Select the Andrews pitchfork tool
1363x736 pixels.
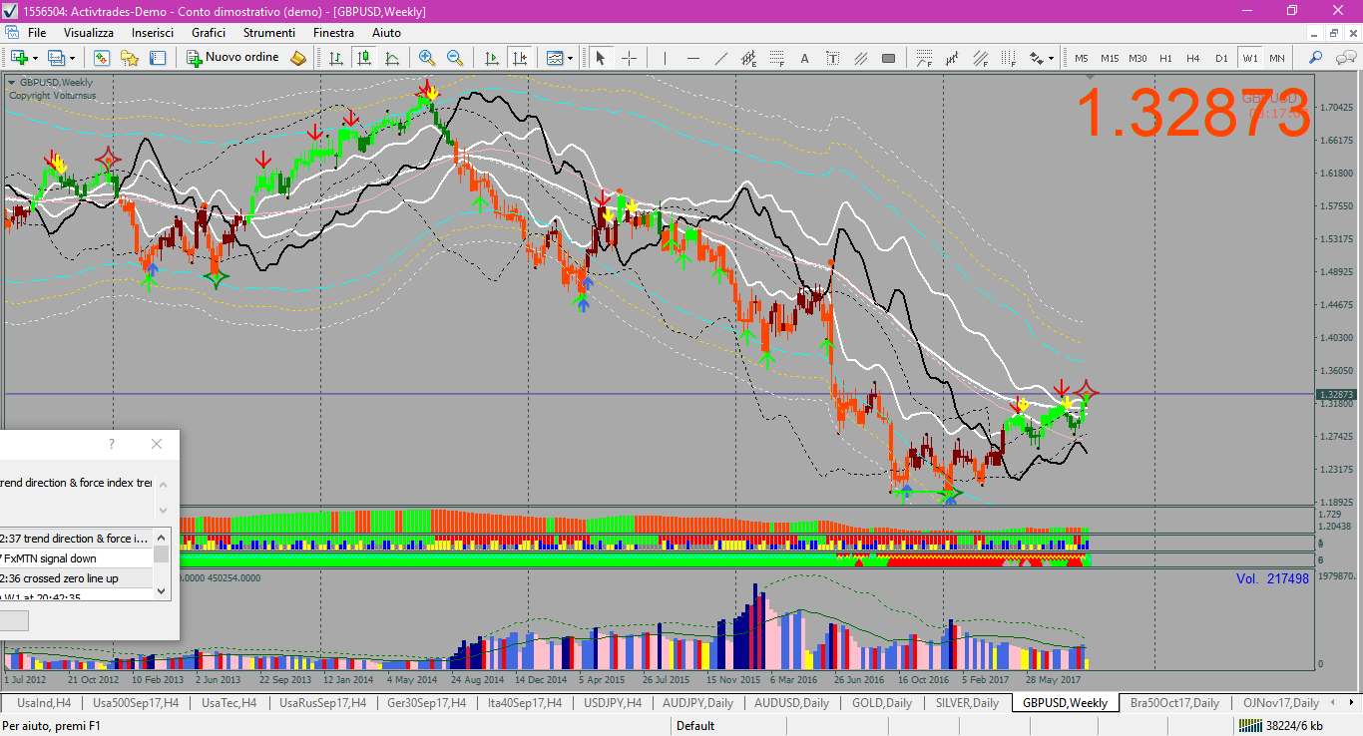pyautogui.click(x=953, y=58)
